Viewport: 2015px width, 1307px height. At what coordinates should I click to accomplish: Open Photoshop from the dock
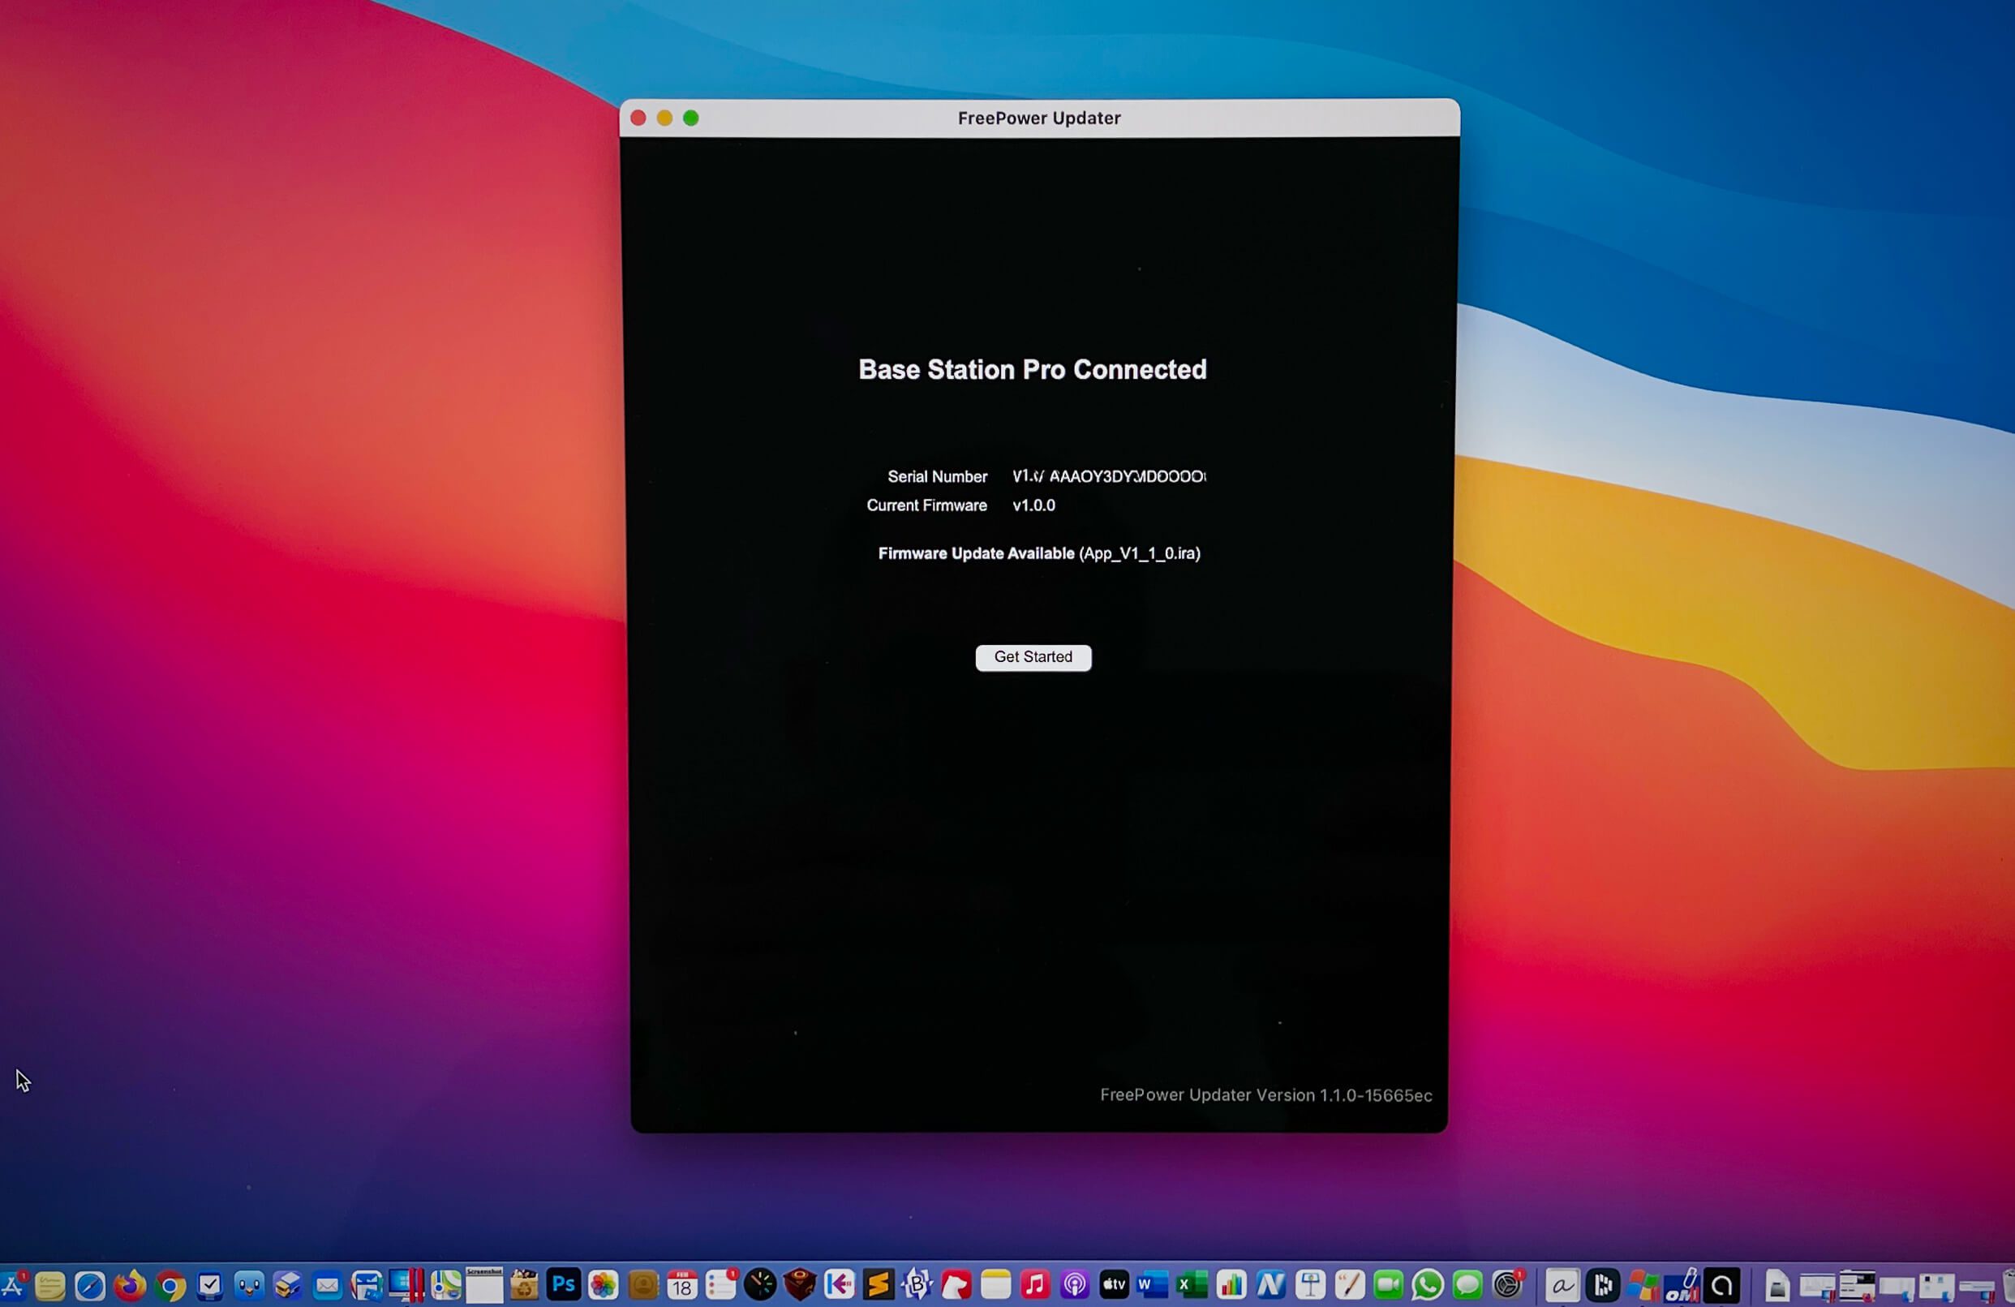[x=563, y=1285]
